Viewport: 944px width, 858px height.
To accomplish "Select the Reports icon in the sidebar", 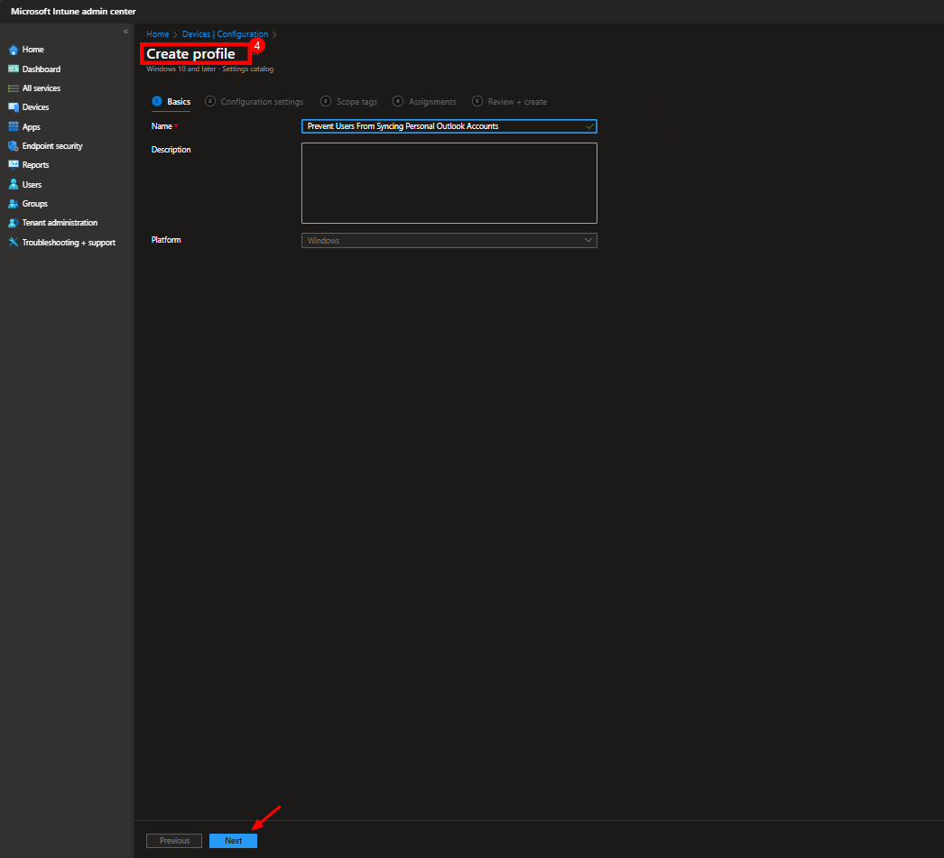I will coord(14,165).
